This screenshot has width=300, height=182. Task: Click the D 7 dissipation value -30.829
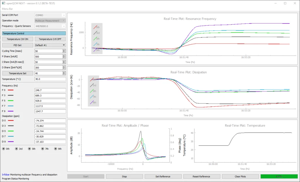click(50, 136)
